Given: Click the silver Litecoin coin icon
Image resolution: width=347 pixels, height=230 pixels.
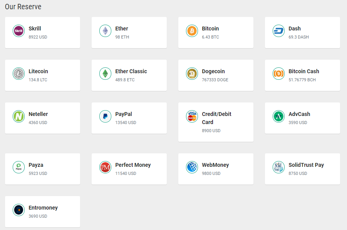Looking at the screenshot, I should 18,74.
